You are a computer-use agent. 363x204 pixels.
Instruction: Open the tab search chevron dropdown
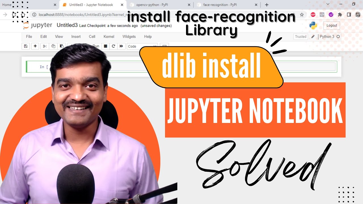(x=328, y=4)
